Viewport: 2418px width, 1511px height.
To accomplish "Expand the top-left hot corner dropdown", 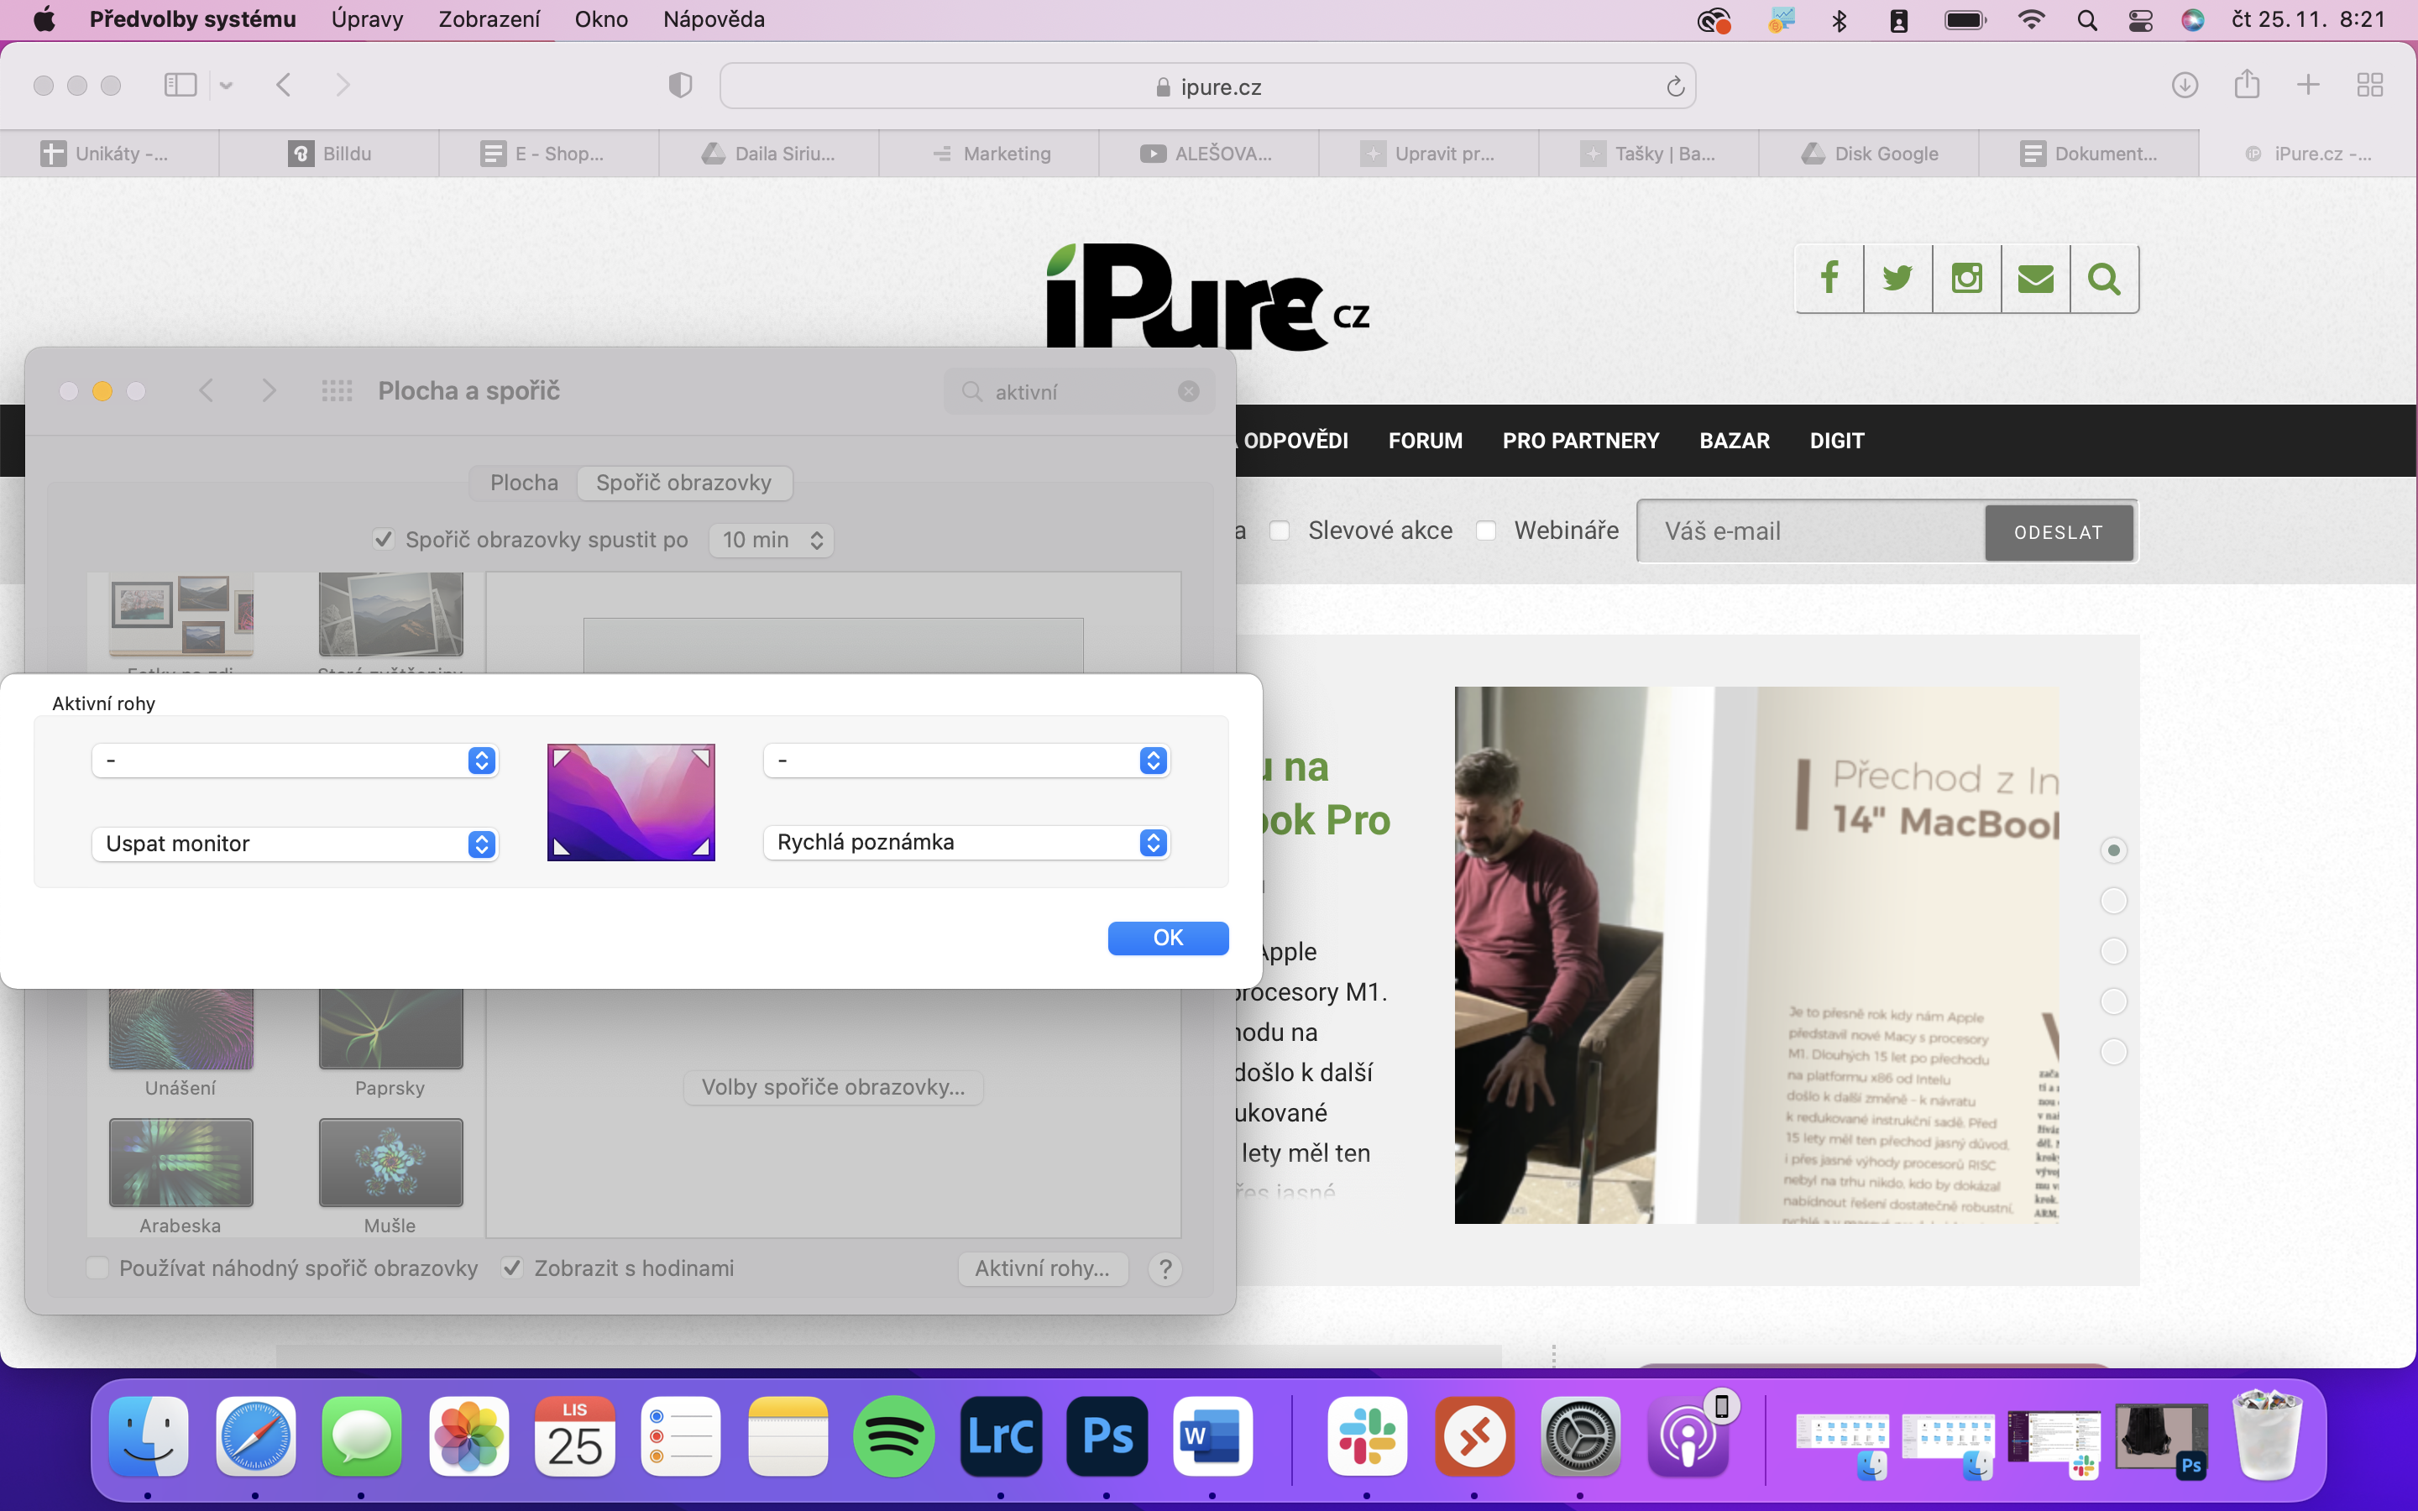I will click(x=295, y=761).
